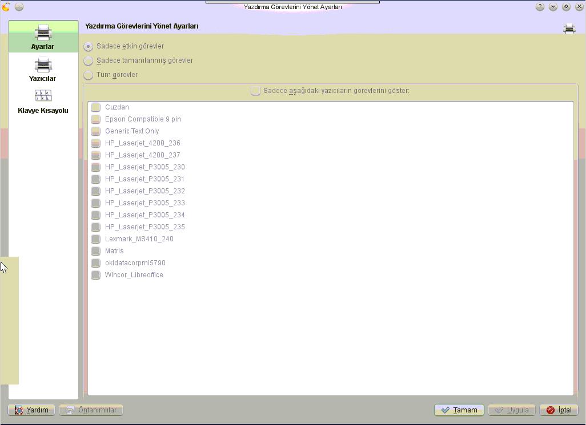Minimize the window with the down-arrow button
Image resolution: width=586 pixels, height=425 pixels.
[553, 7]
